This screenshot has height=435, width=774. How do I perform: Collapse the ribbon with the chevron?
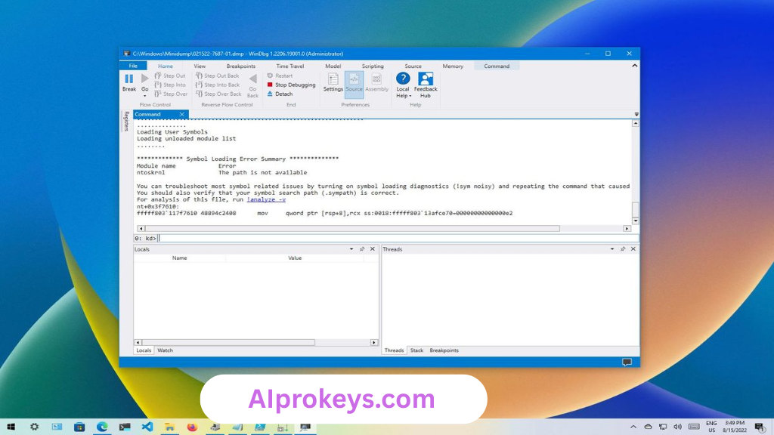click(634, 66)
